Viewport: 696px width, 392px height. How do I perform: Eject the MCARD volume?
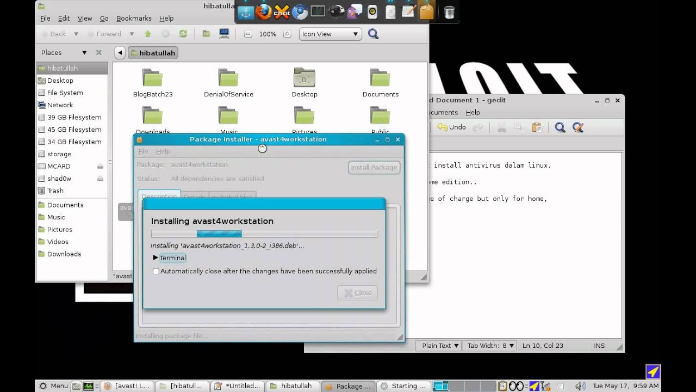[100, 166]
